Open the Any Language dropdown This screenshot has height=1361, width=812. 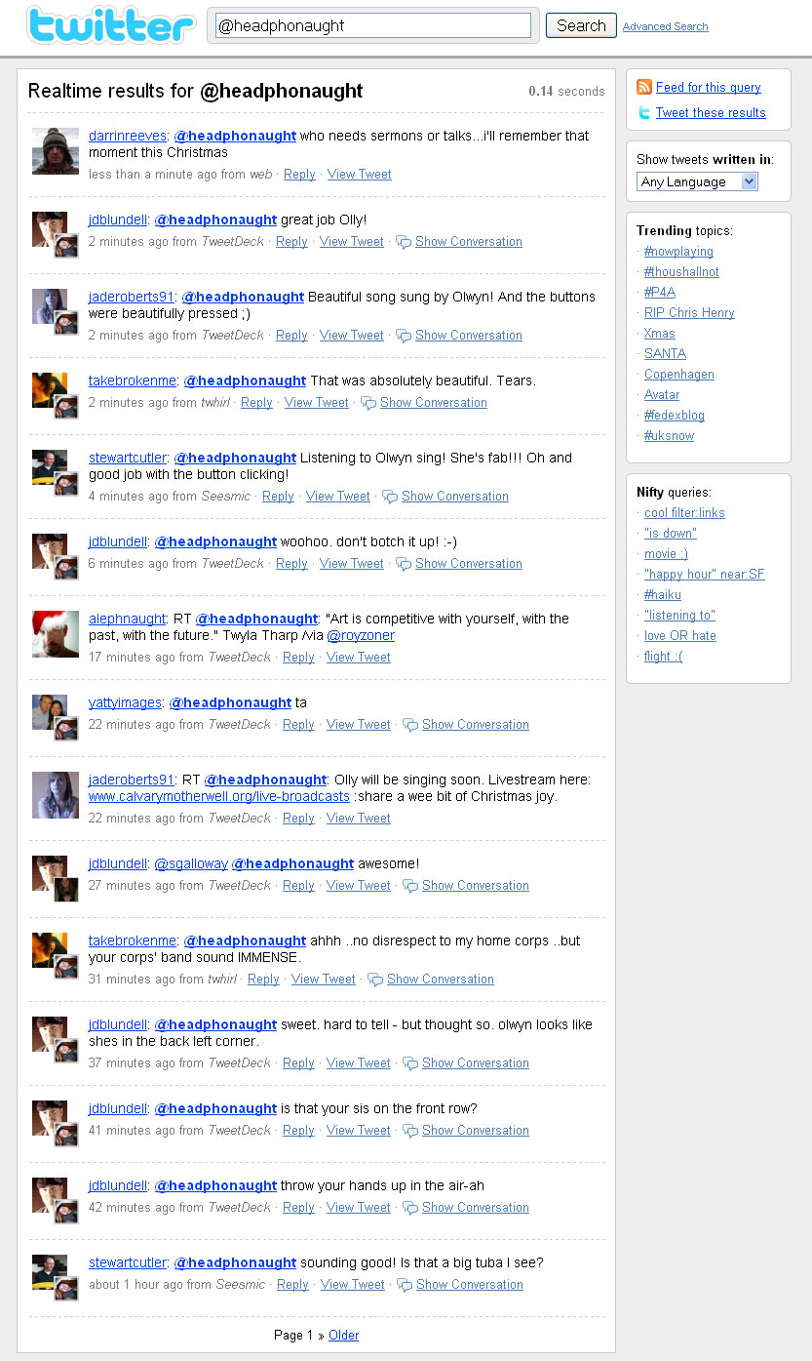pos(697,181)
